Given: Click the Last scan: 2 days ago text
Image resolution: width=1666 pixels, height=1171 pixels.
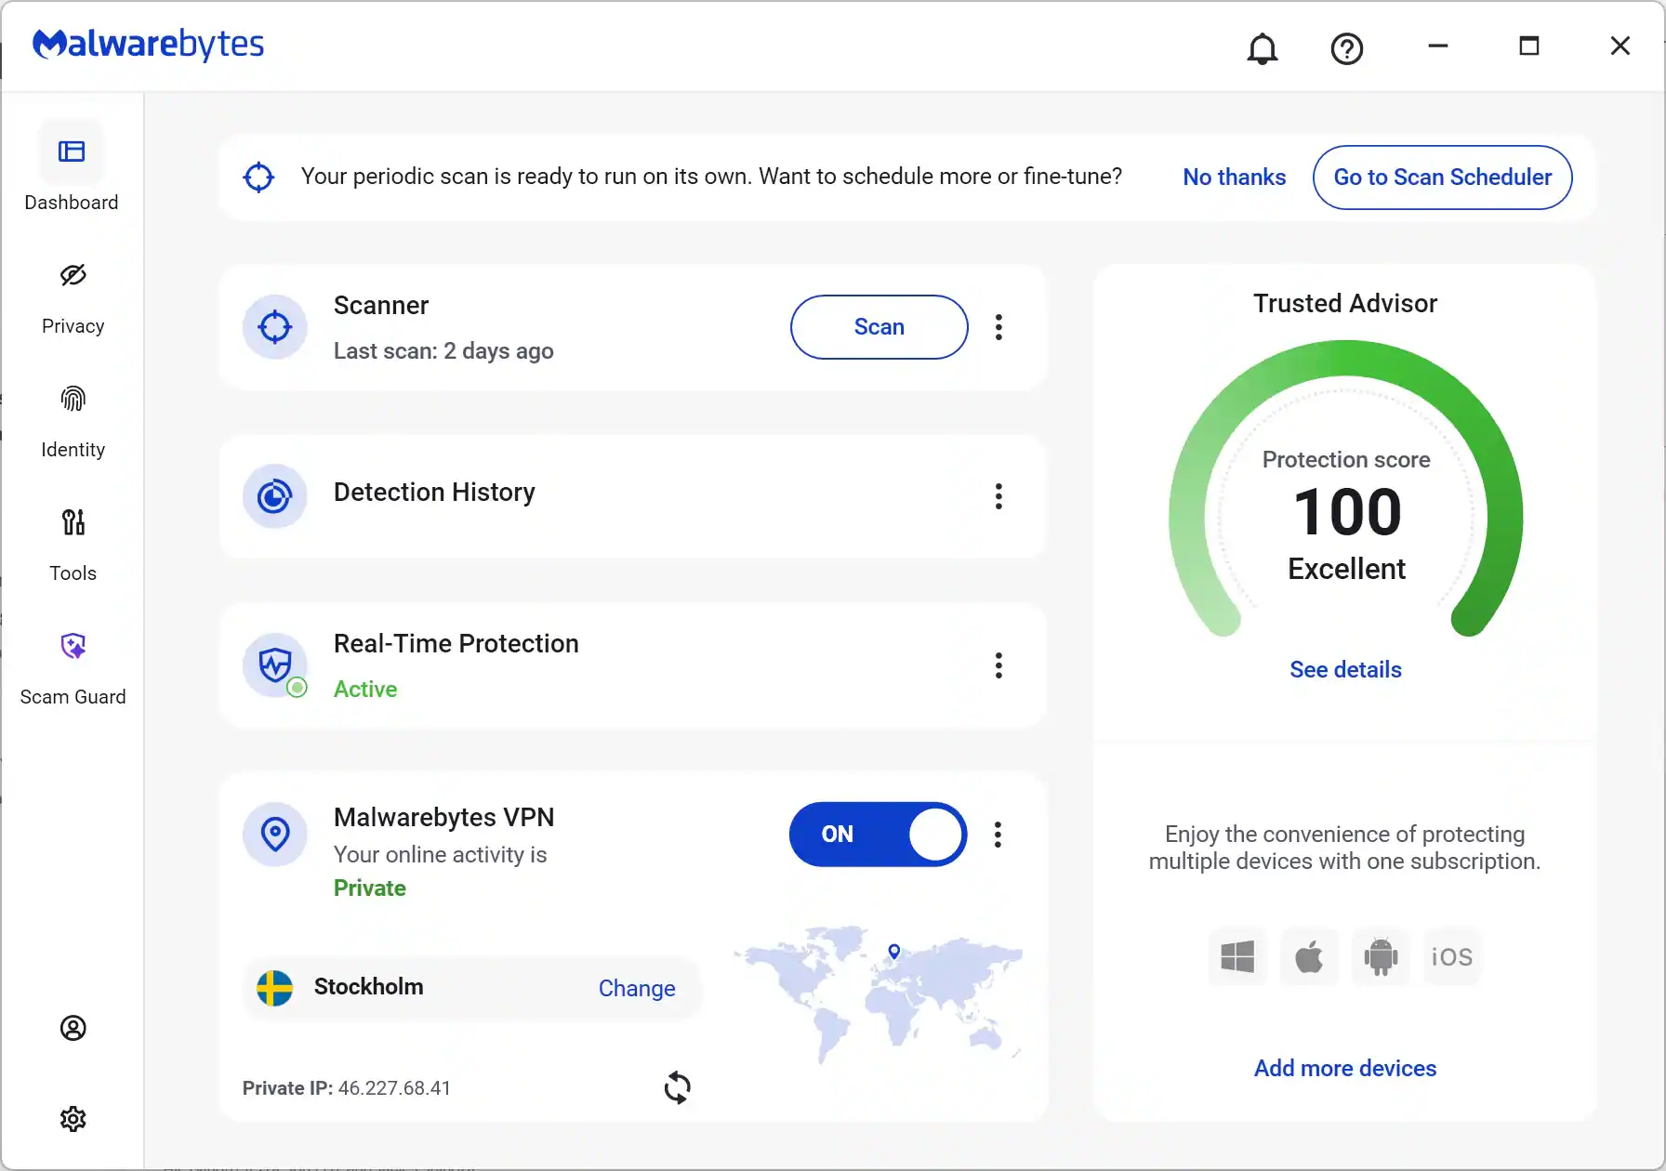Looking at the screenshot, I should pos(443,351).
